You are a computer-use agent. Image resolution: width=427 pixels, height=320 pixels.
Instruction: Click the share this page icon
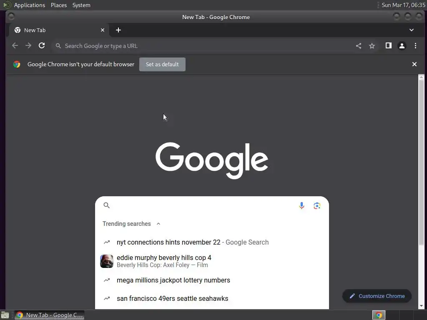coord(359,46)
